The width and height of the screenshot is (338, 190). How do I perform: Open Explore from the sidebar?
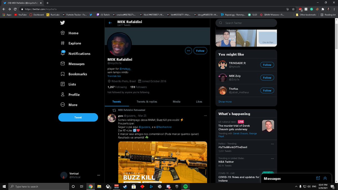tap(71, 43)
